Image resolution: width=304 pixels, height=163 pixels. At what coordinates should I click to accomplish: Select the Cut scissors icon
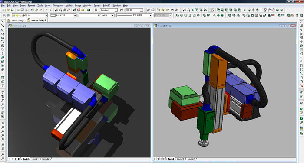(28, 10)
